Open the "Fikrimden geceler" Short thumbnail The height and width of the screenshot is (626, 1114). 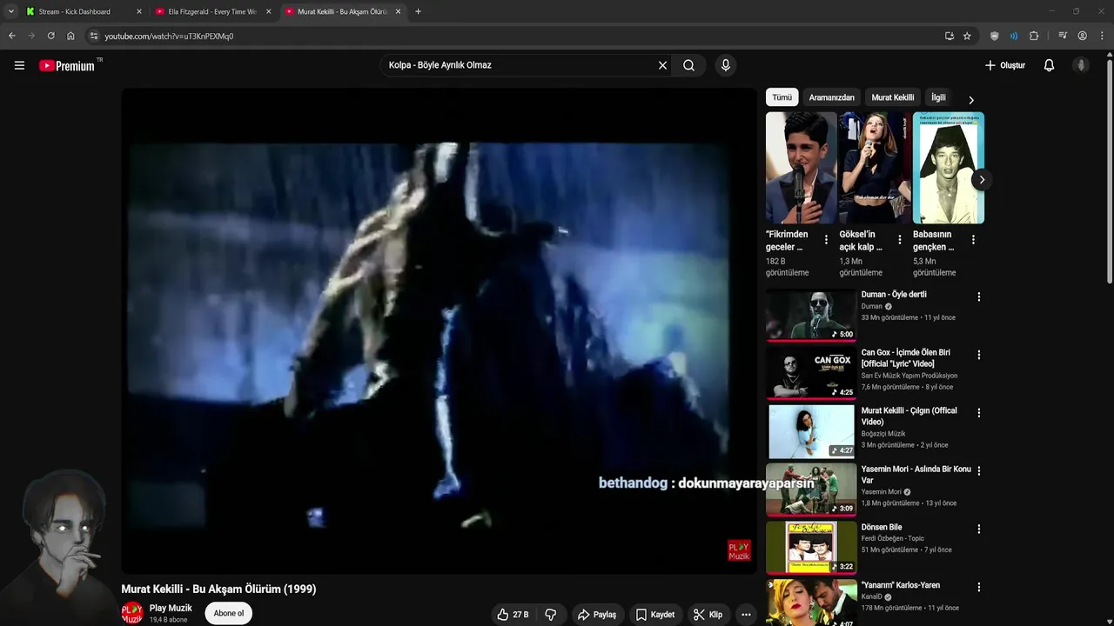click(801, 168)
